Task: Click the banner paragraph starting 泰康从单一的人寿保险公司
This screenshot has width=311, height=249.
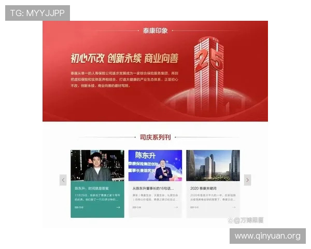Action: (x=124, y=79)
